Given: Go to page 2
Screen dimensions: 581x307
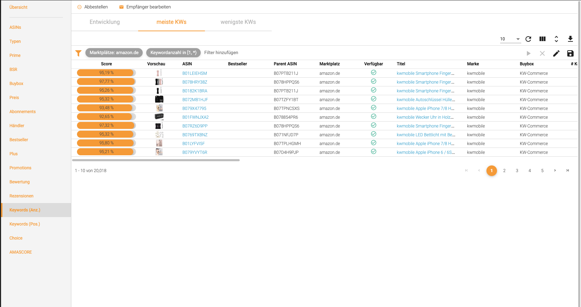Looking at the screenshot, I should tap(504, 171).
